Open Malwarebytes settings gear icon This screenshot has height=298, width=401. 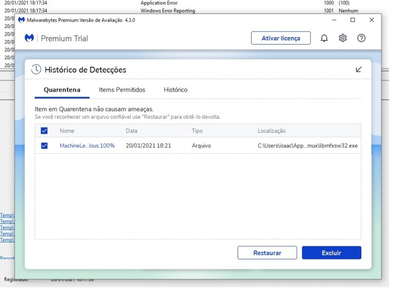pos(342,38)
